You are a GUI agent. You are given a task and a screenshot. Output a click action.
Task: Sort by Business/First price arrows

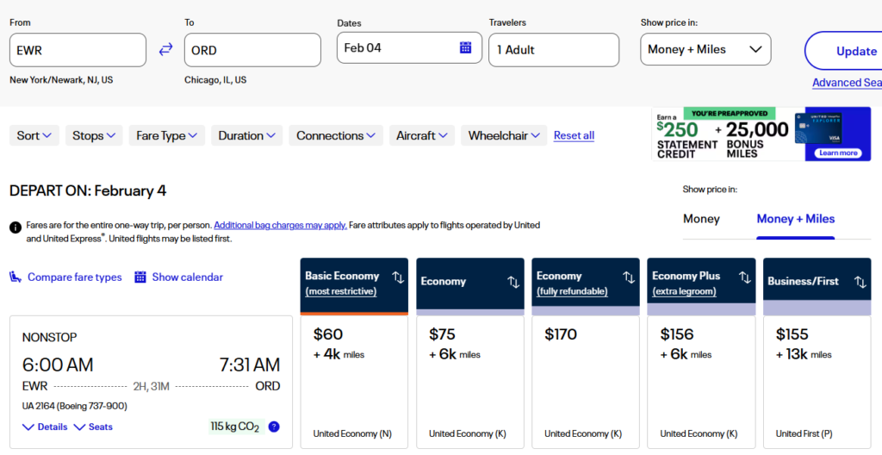click(x=860, y=282)
